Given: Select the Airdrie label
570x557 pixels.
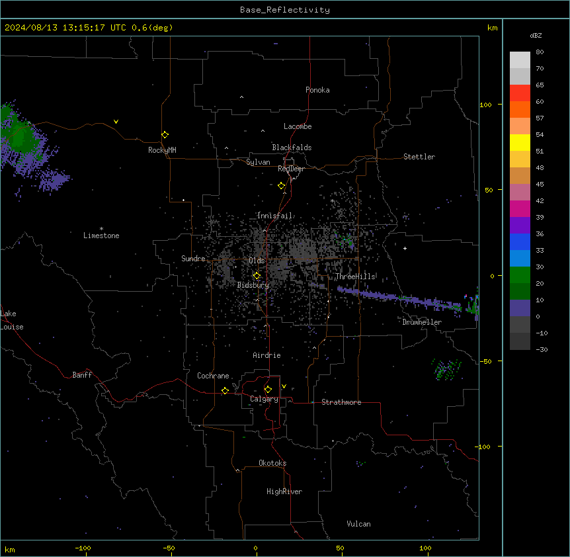Looking at the screenshot, I should [266, 355].
